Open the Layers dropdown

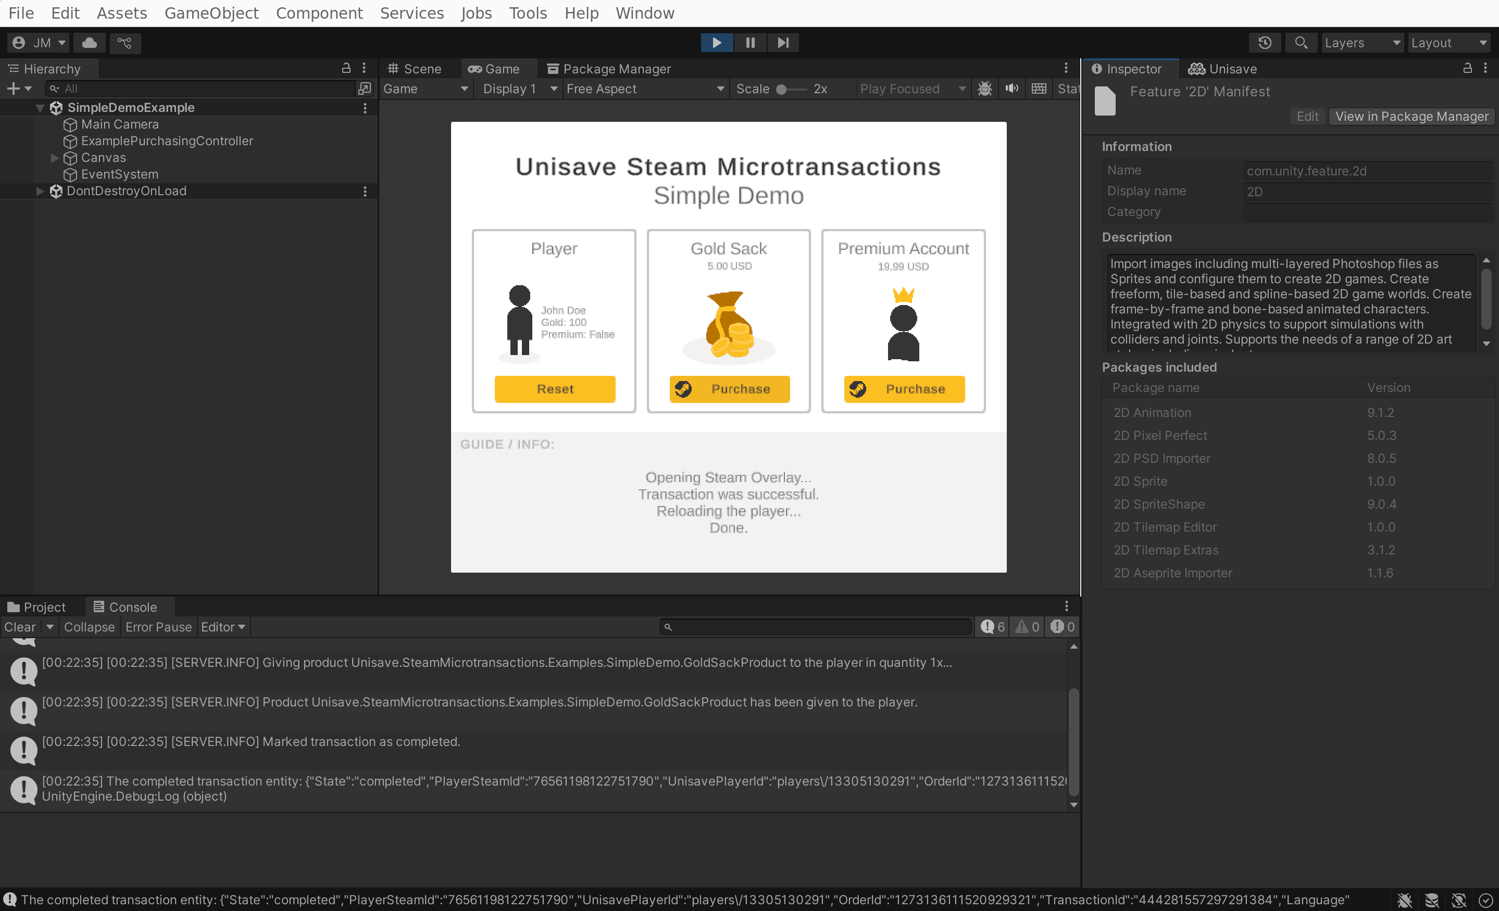[x=1362, y=43]
